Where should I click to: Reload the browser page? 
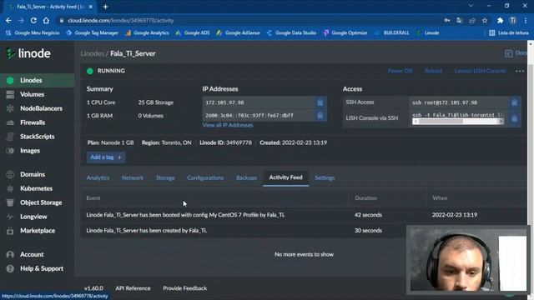pyautogui.click(x=33, y=20)
